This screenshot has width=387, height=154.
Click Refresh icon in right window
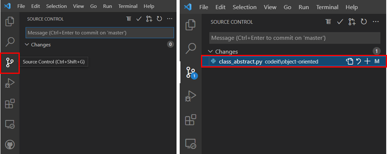pos(364,22)
